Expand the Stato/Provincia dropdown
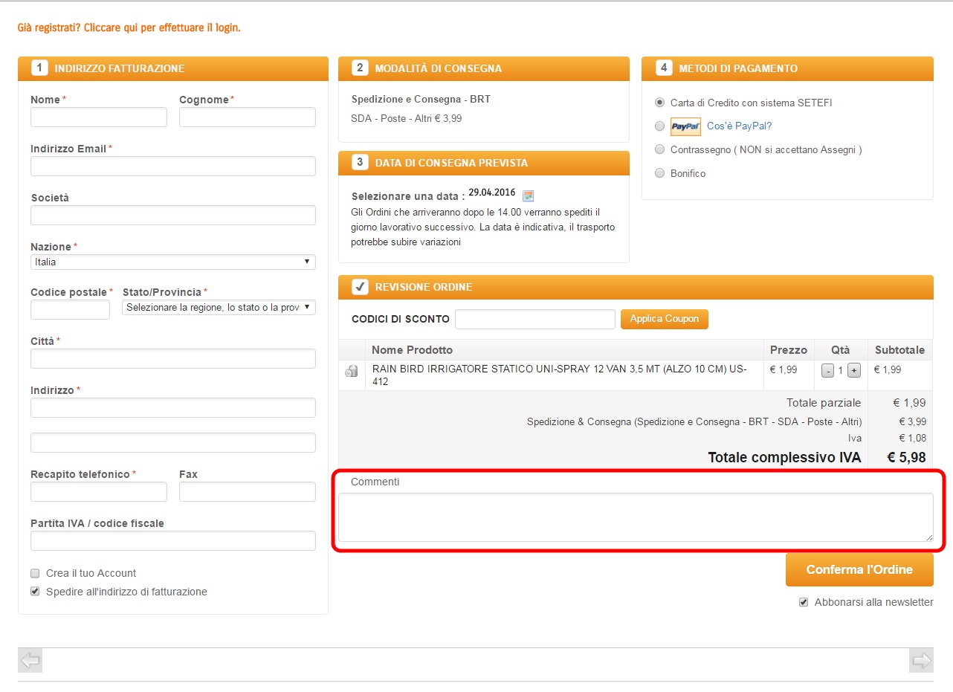Screen dimensions: 953x692 click(219, 308)
